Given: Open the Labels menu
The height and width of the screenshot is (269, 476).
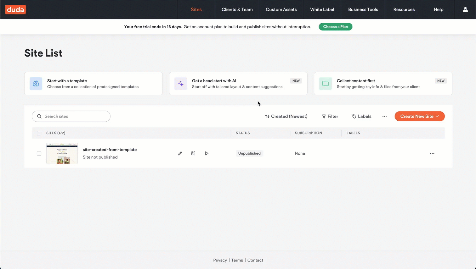Looking at the screenshot, I should 362,116.
